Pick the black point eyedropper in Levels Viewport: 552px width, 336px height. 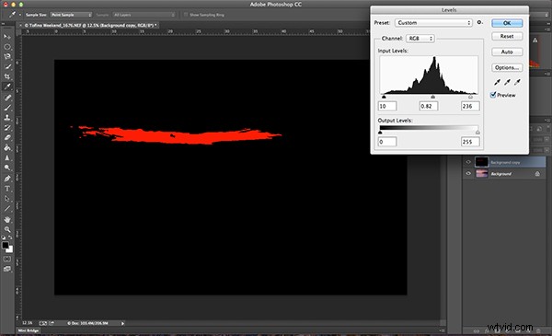pyautogui.click(x=497, y=82)
